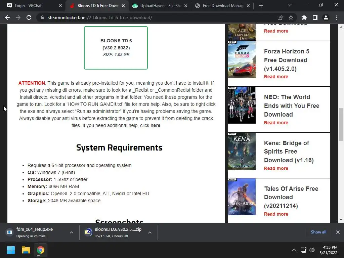Toggle the browser side panel

(315, 17)
